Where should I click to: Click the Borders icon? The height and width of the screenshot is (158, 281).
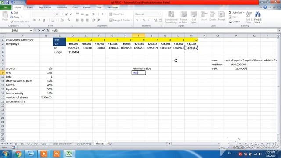(53, 20)
